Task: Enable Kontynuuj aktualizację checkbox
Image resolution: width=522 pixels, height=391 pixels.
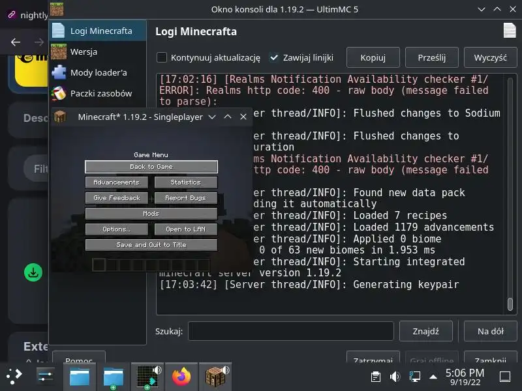Action: tap(162, 57)
